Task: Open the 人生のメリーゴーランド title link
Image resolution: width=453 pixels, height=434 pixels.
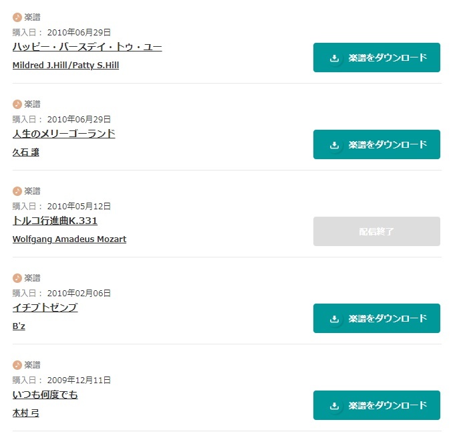Action: (x=64, y=134)
